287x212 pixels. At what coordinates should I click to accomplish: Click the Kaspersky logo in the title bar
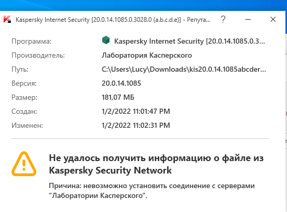tap(7, 19)
